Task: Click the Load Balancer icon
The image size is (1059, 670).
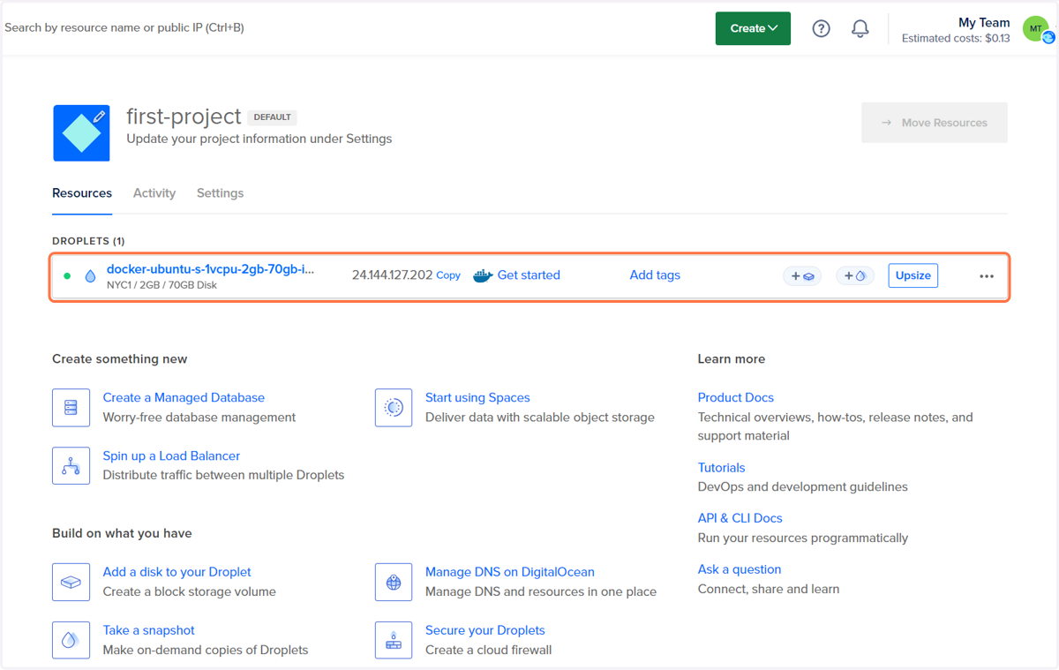Action: point(71,465)
